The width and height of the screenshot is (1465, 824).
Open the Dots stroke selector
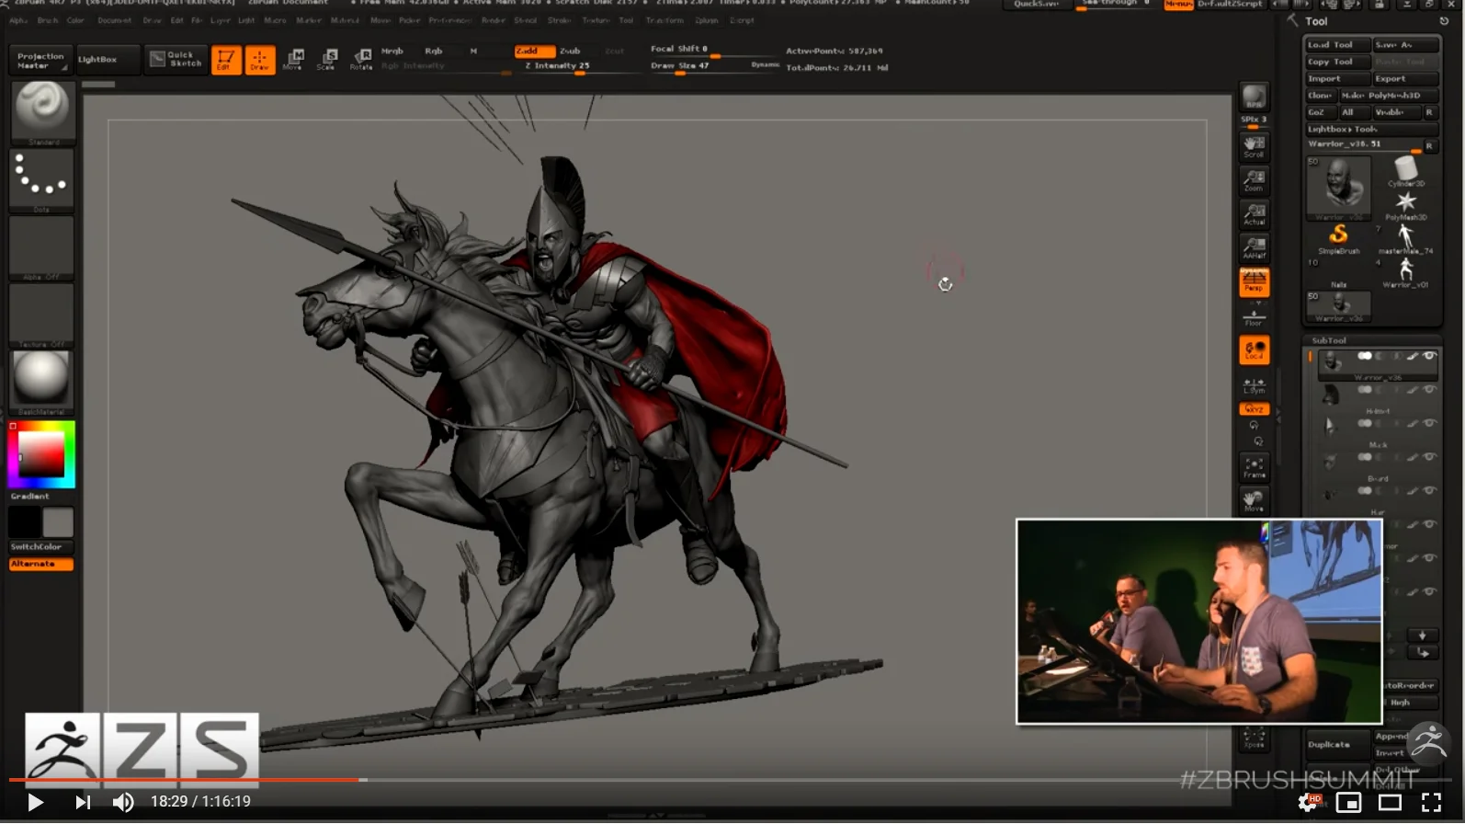[41, 181]
